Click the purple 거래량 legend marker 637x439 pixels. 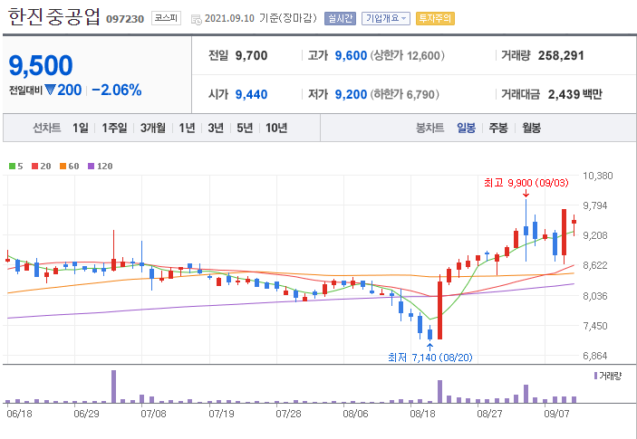coord(595,376)
